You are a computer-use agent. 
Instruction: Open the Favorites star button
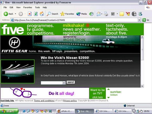coord(67,14)
